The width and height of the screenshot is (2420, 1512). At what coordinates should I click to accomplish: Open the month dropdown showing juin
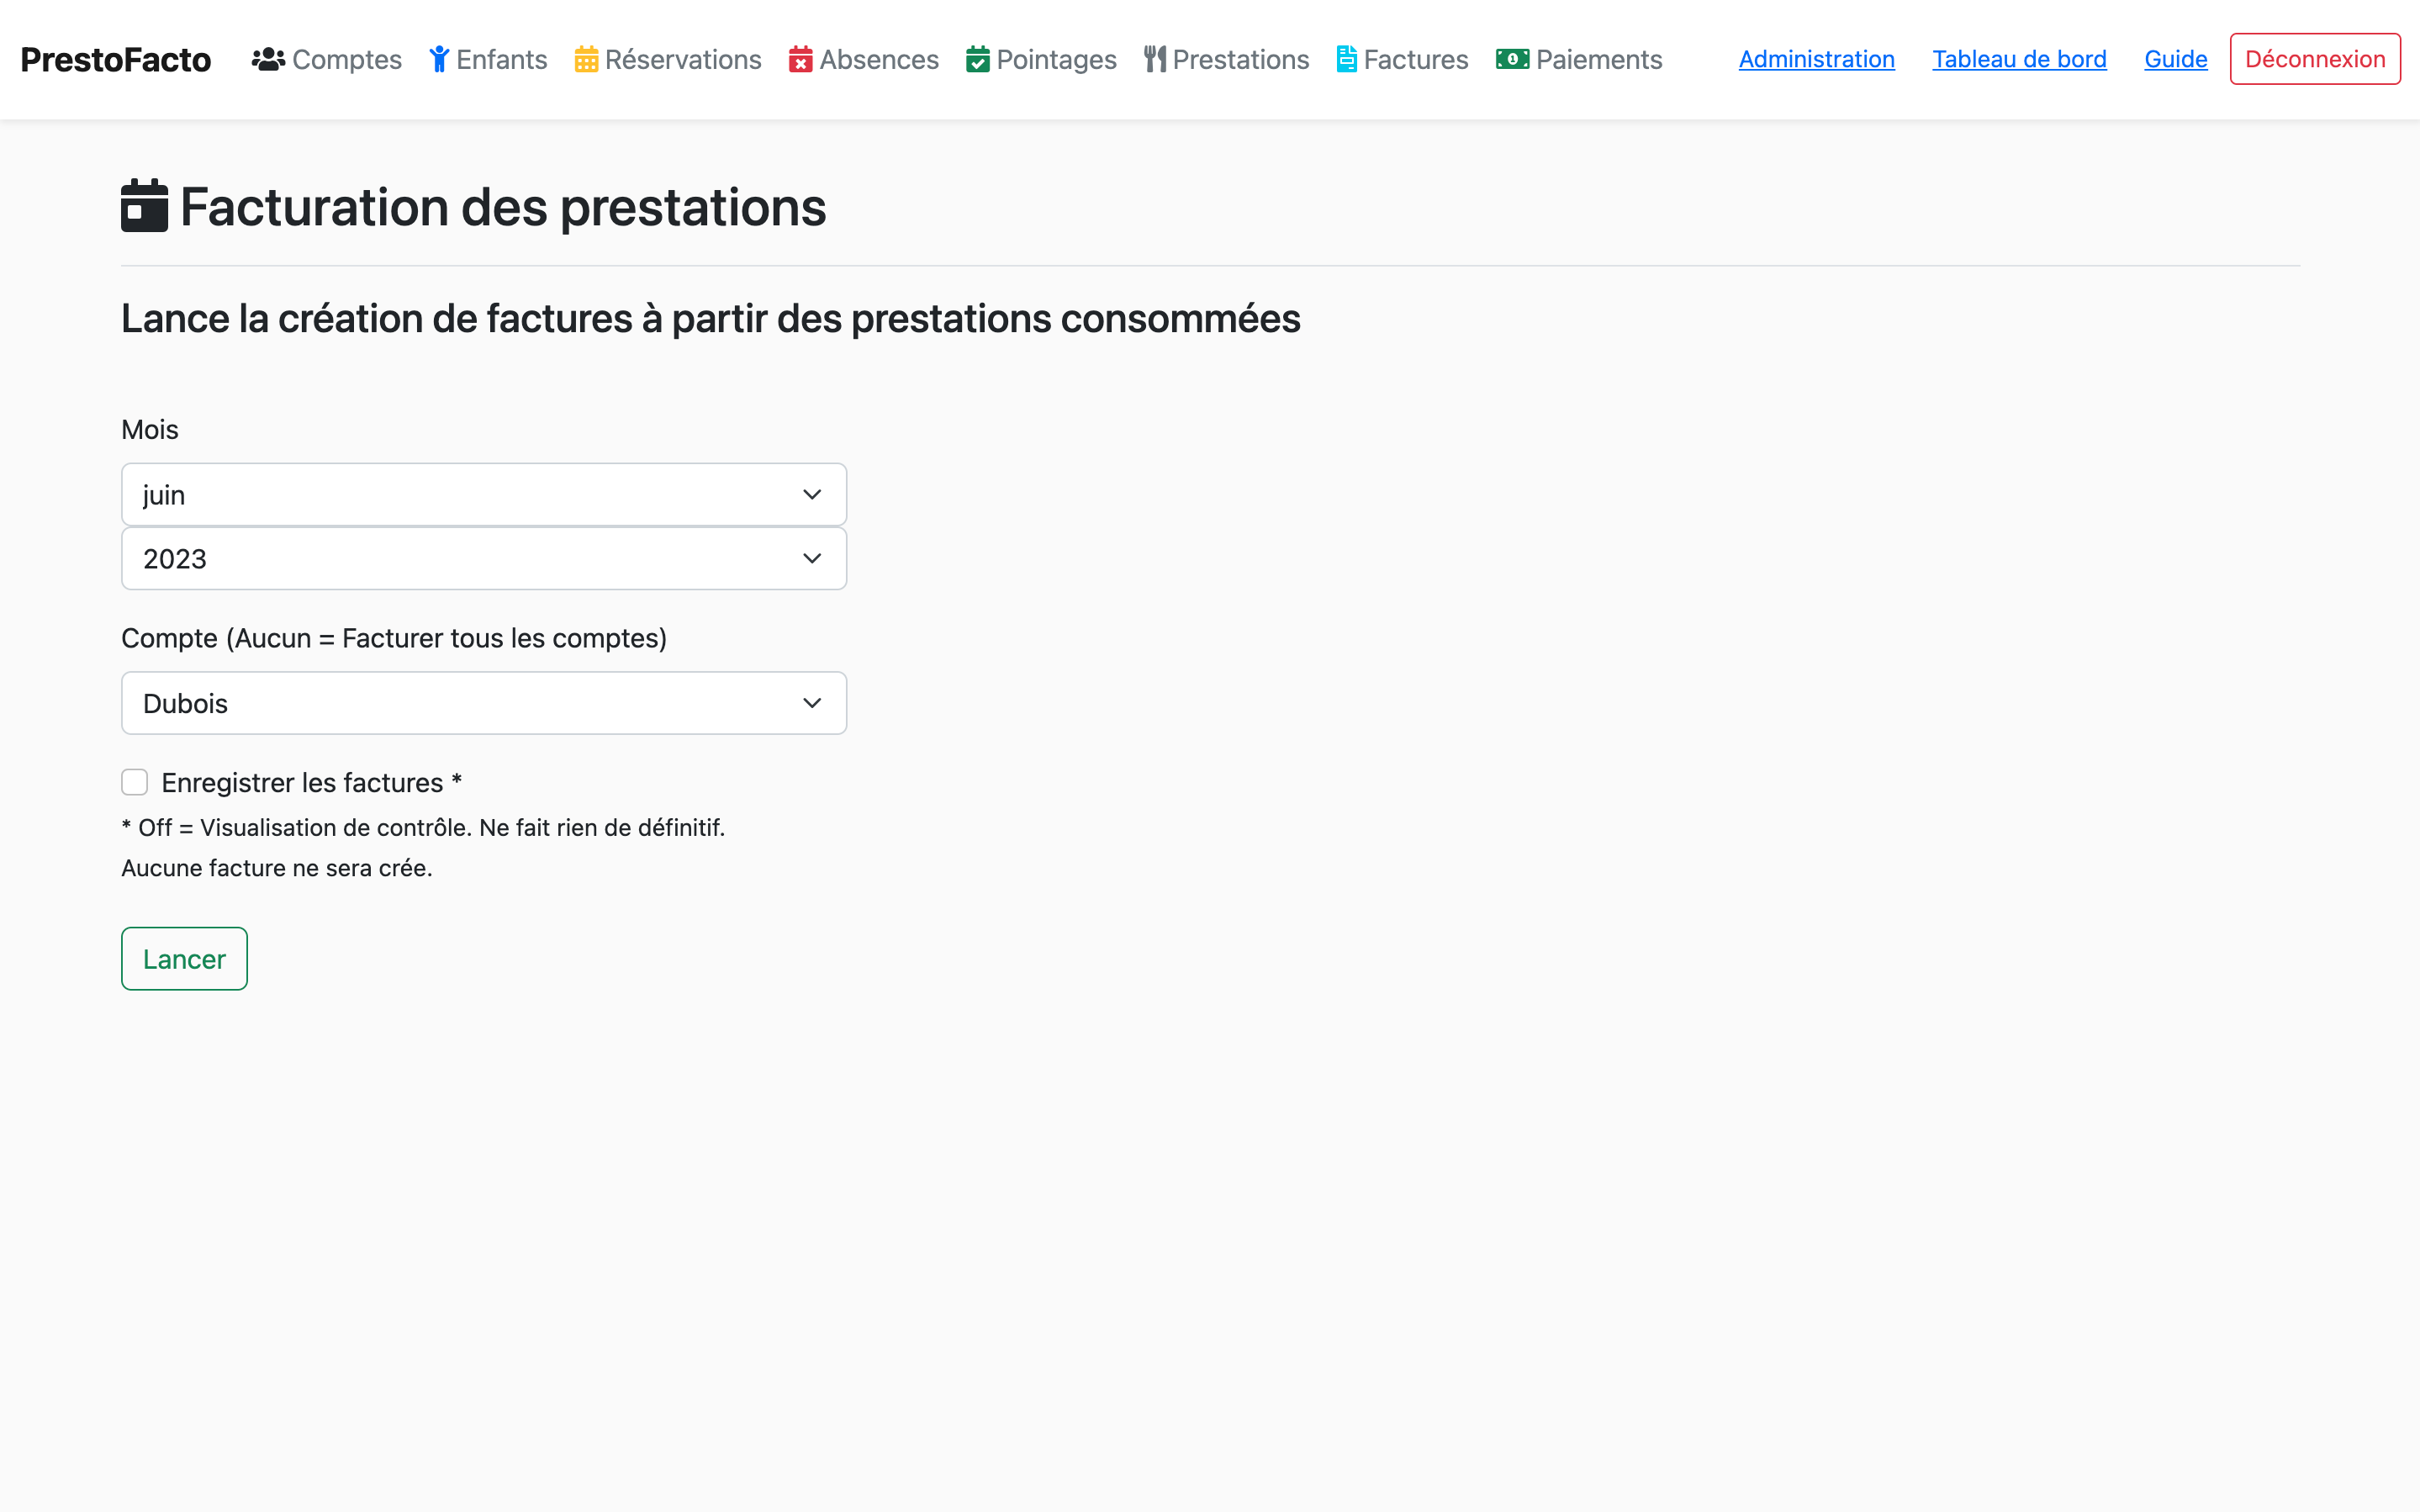point(483,495)
